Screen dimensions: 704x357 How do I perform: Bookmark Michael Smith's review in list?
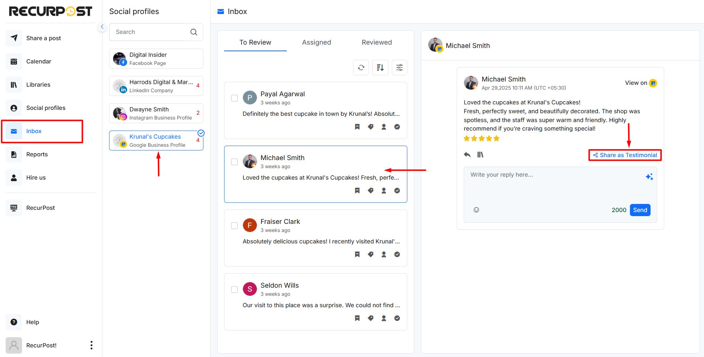point(357,191)
